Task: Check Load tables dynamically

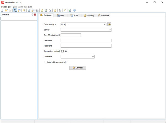Action: tap(46, 62)
